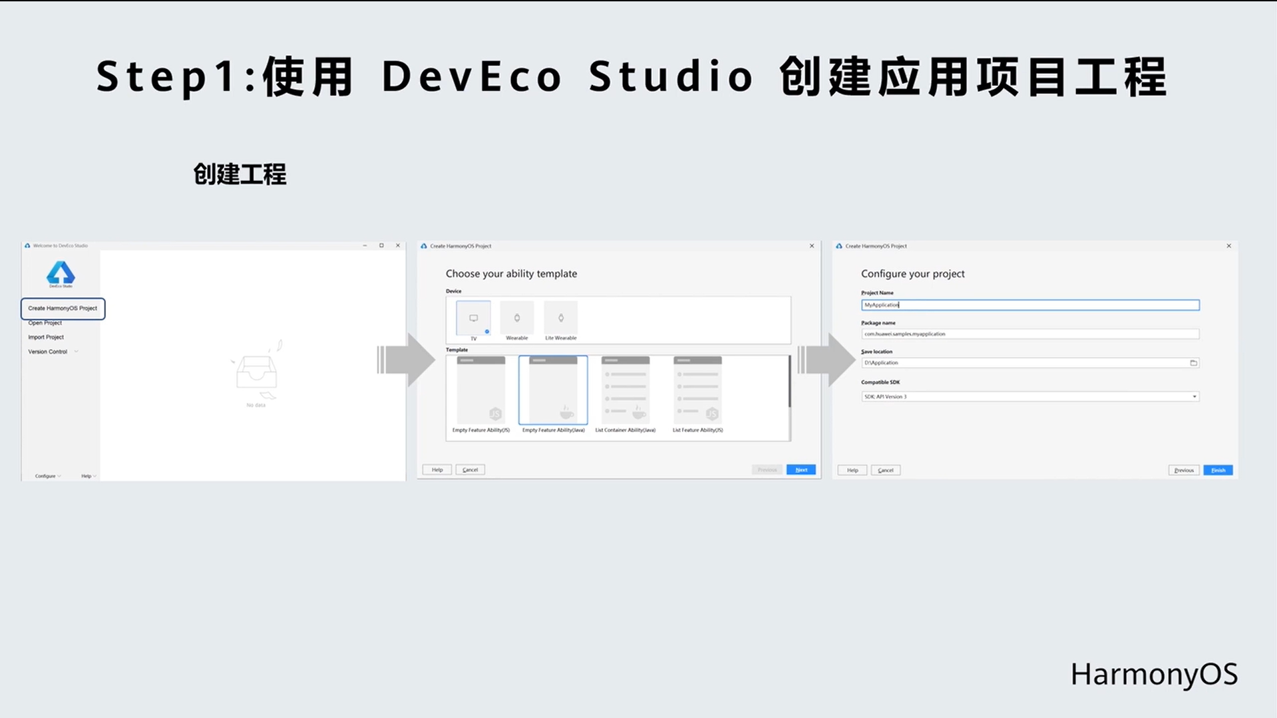The image size is (1277, 718).
Task: Click Help in the configure project dialog
Action: 852,470
